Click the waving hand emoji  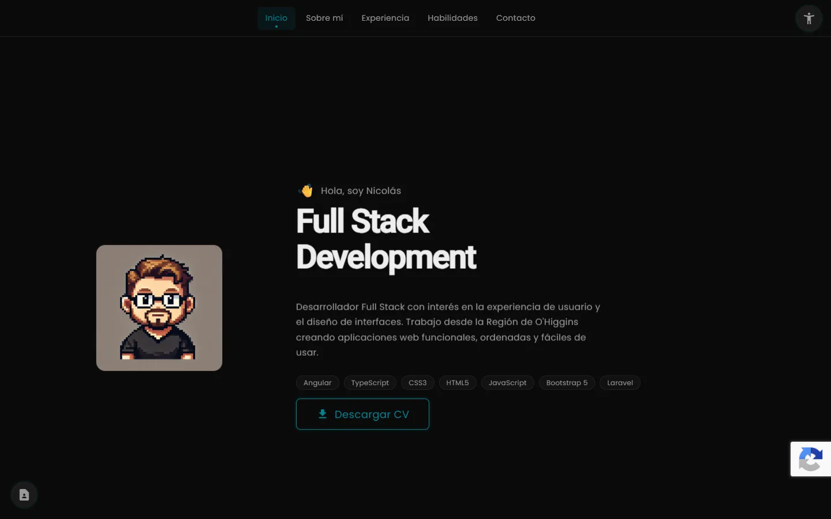(306, 190)
